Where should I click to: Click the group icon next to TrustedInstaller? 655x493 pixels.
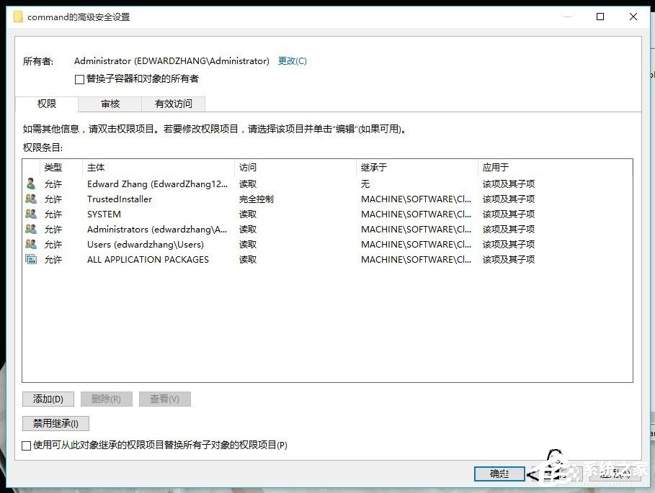point(31,199)
